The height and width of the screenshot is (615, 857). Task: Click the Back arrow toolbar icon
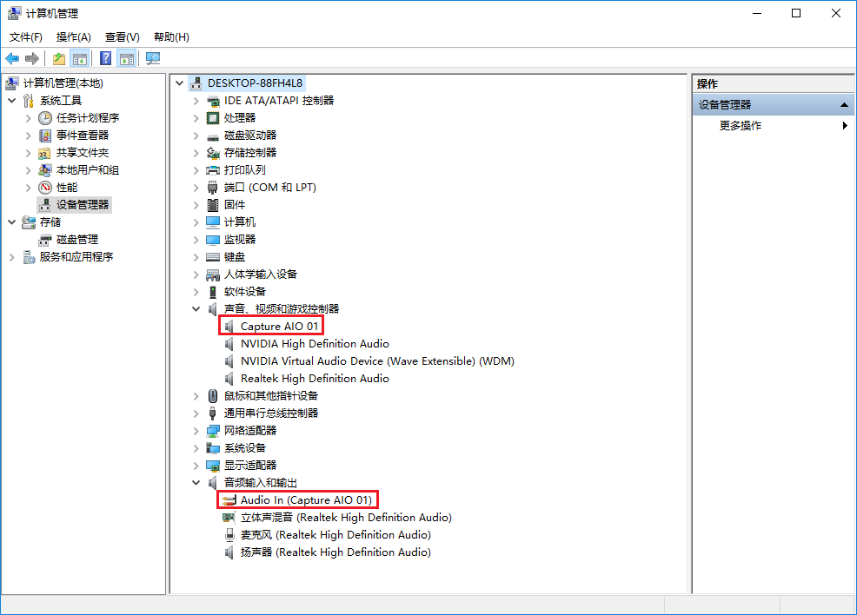[x=12, y=58]
